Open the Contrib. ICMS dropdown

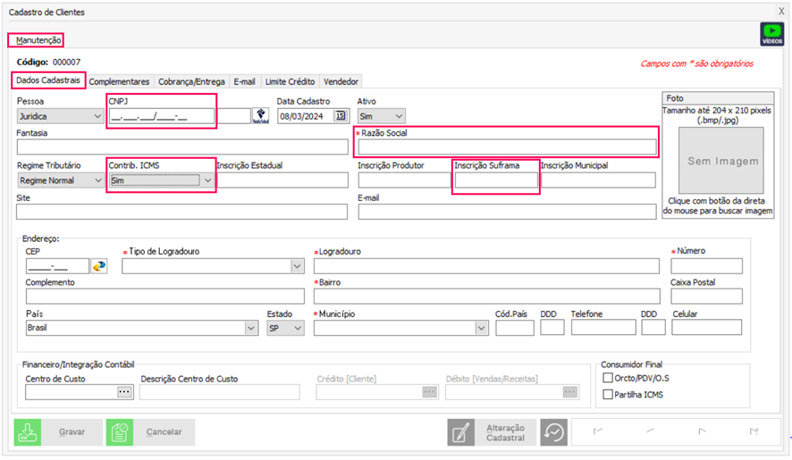pos(207,180)
